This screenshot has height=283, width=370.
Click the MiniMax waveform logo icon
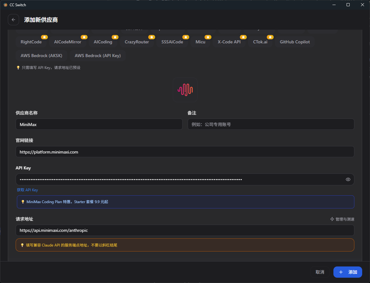pos(185,90)
